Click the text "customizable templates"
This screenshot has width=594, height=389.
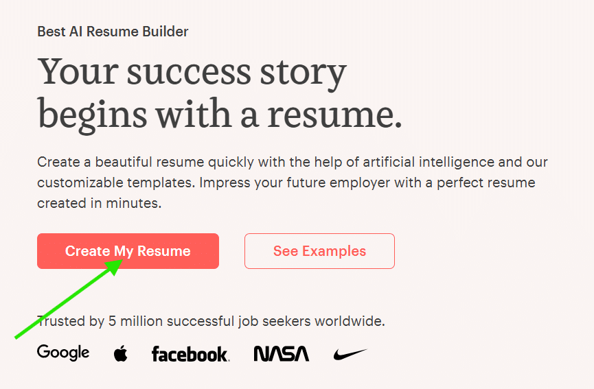[116, 182]
